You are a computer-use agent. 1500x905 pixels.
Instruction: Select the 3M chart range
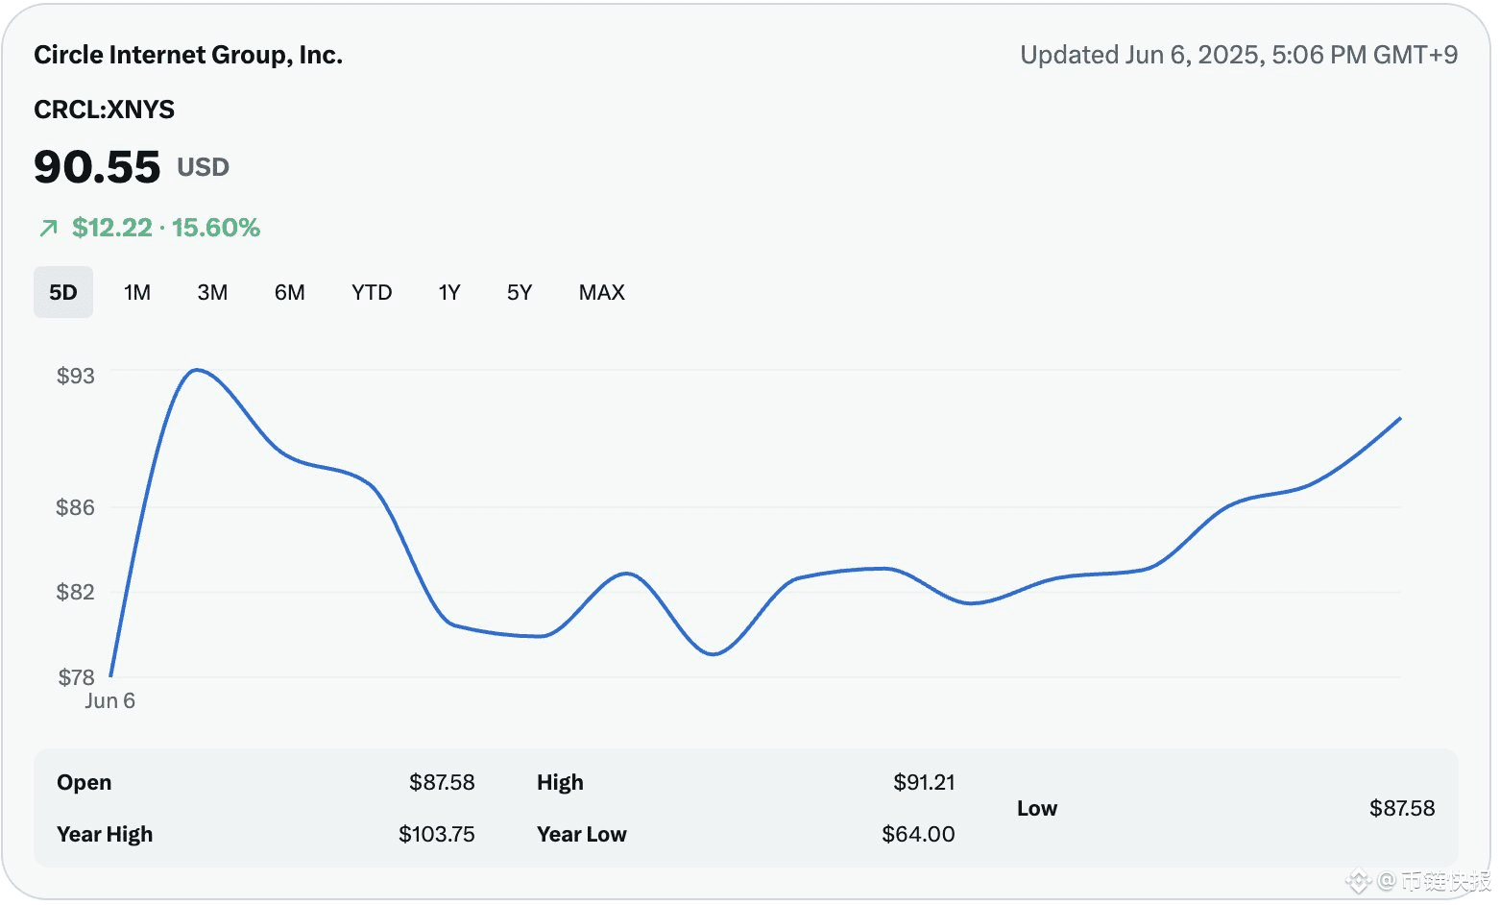click(212, 292)
